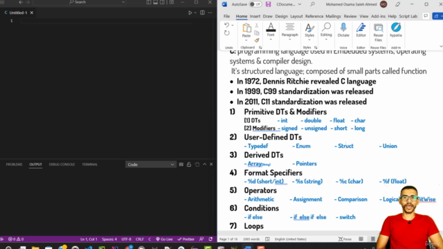Viewport: 443px width, 249px height.
Task: Save the Word document with save icon
Action: [268, 4]
